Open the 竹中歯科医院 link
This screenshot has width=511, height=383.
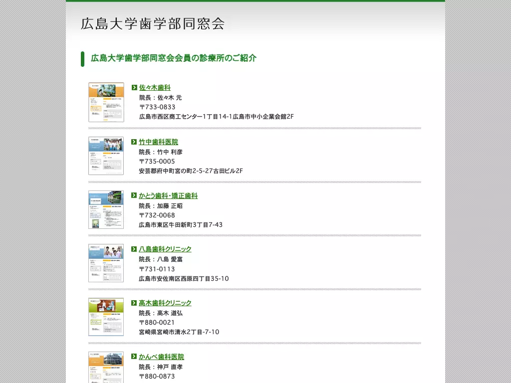158,142
